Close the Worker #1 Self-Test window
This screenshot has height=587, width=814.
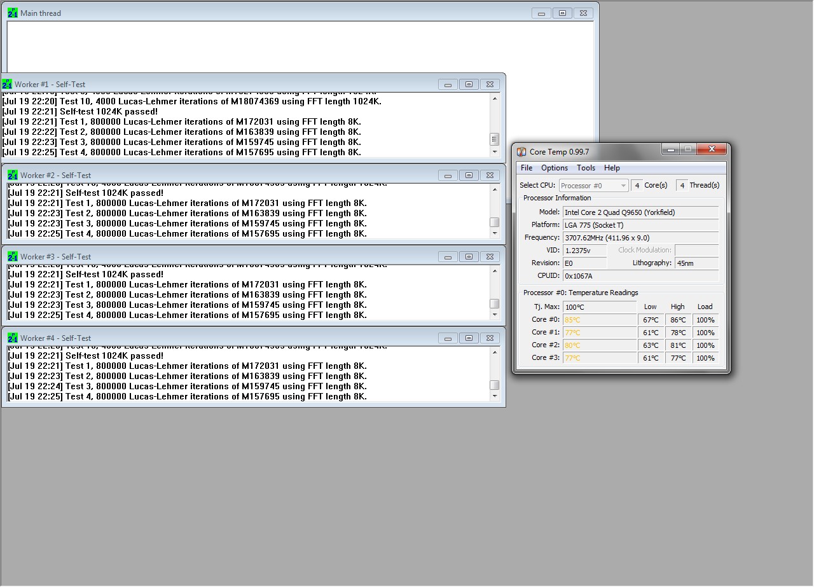490,85
